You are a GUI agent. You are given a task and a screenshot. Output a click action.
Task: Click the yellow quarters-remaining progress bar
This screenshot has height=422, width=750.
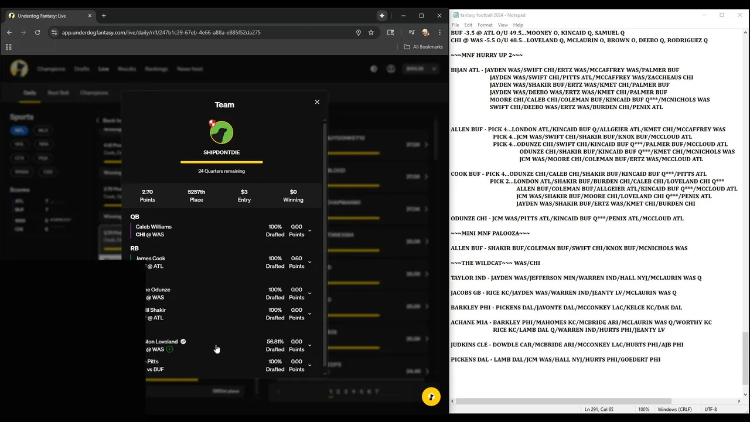click(221, 162)
